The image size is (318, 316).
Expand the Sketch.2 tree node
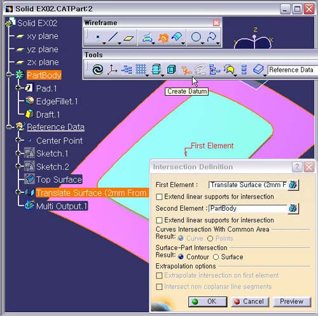[18, 166]
